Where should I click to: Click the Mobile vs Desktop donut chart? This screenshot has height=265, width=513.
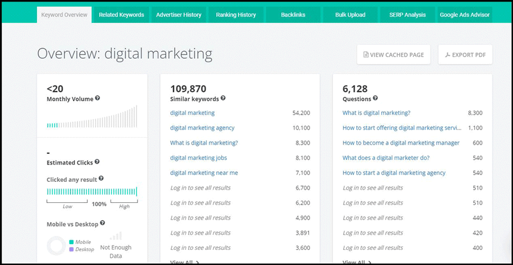pyautogui.click(x=57, y=246)
